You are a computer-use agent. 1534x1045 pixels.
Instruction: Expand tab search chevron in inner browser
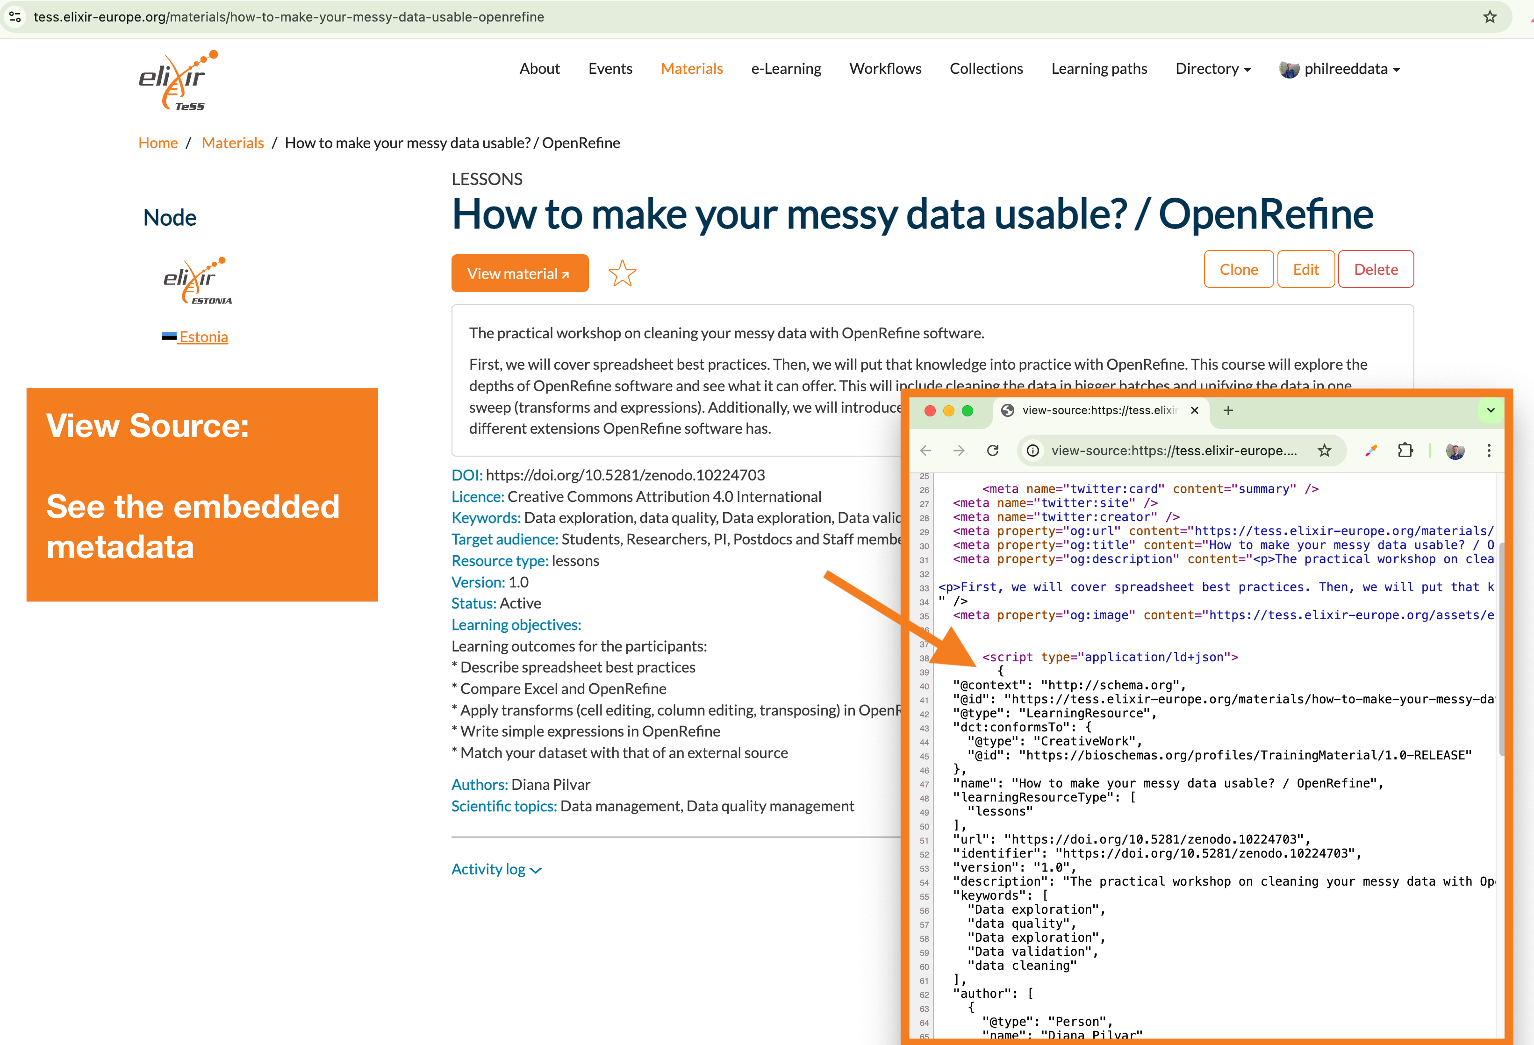coord(1490,410)
